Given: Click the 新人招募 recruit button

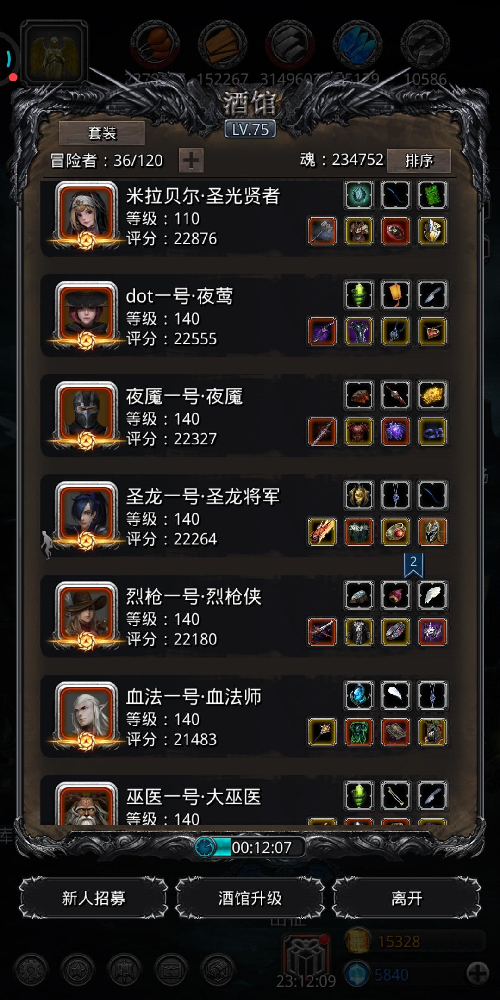Looking at the screenshot, I should click(x=94, y=898).
